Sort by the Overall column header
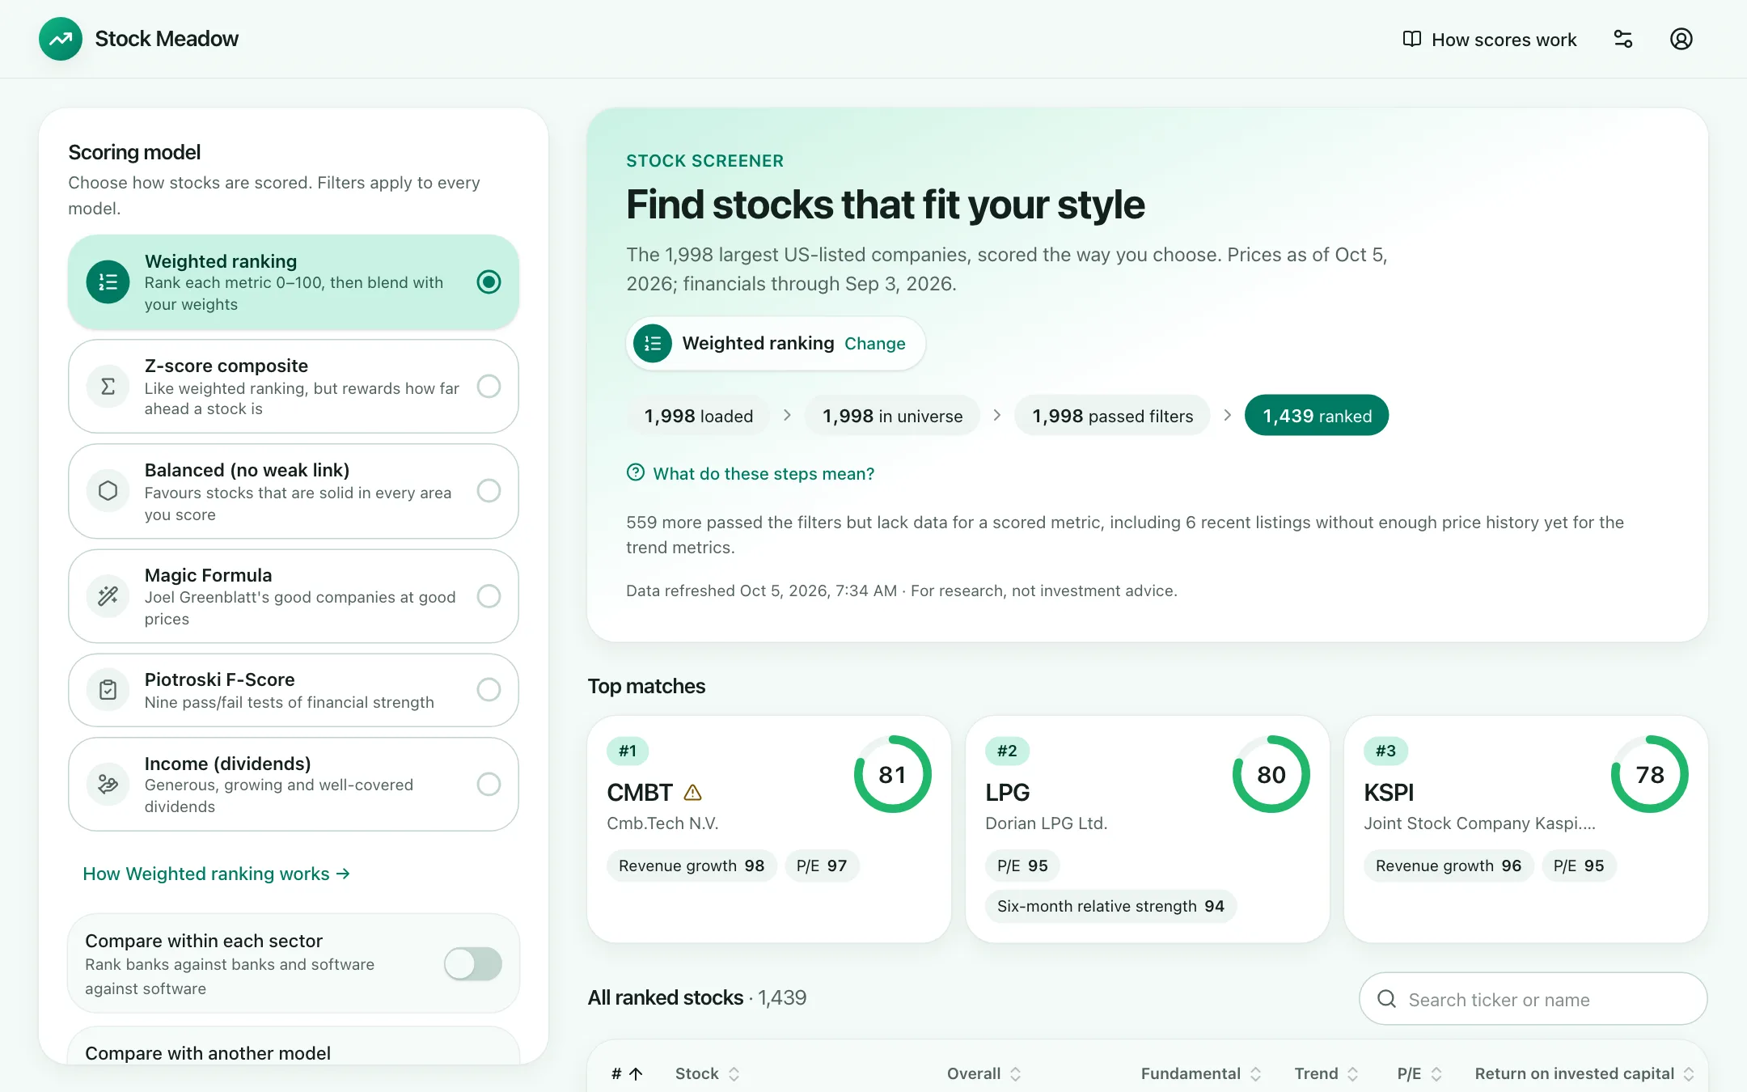The width and height of the screenshot is (1747, 1092). click(x=984, y=1074)
